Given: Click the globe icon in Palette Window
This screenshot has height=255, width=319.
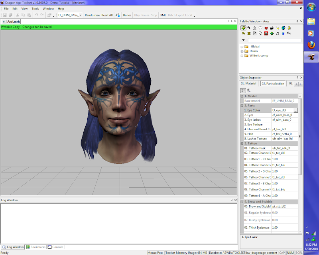Looking at the screenshot, I should click(283, 28).
